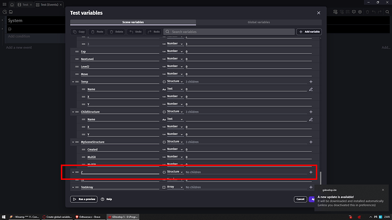This screenshot has width=392, height=220.
Task: Click the Add variable button
Action: point(309,32)
